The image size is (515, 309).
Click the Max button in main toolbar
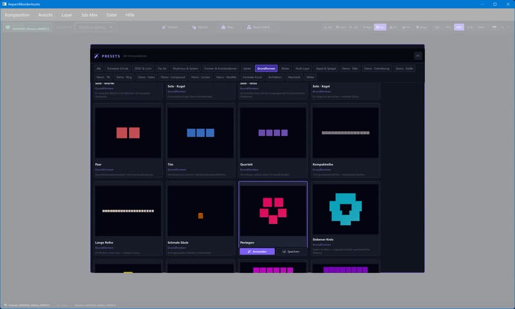(228, 27)
